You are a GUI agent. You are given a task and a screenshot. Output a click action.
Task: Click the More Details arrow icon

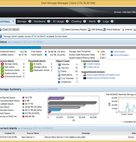[x=112, y=52]
